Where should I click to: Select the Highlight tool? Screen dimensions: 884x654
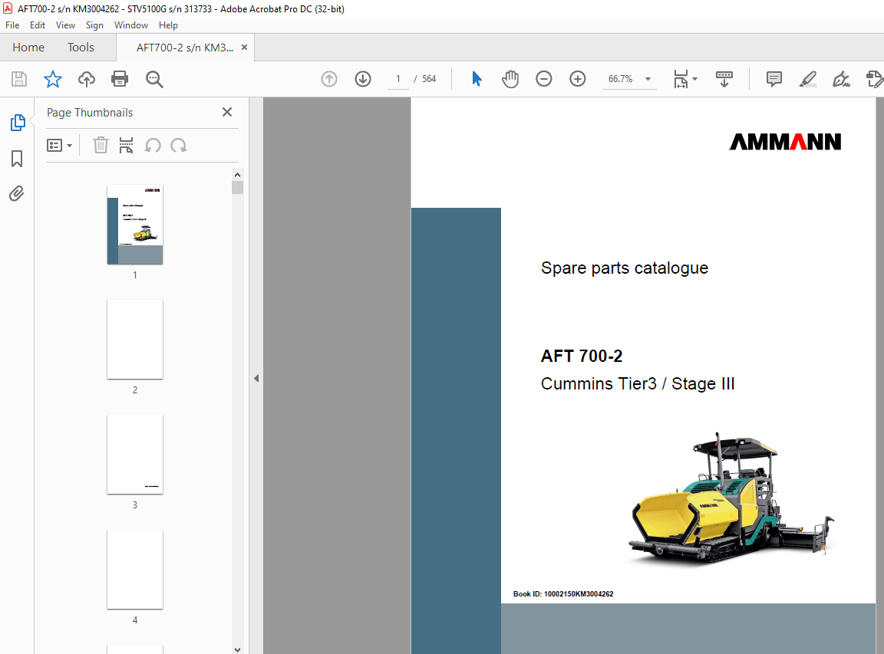[x=807, y=79]
